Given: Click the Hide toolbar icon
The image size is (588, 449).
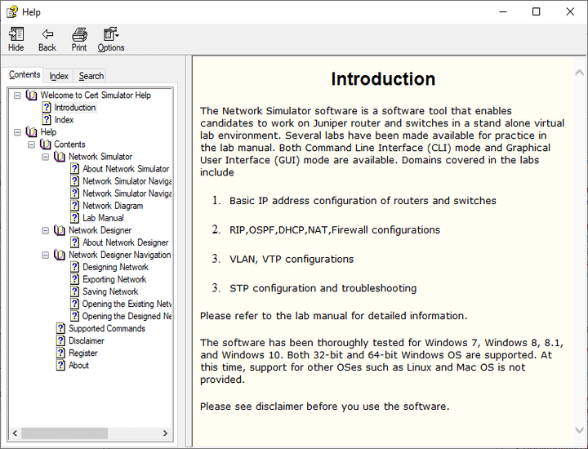Looking at the screenshot, I should (16, 34).
